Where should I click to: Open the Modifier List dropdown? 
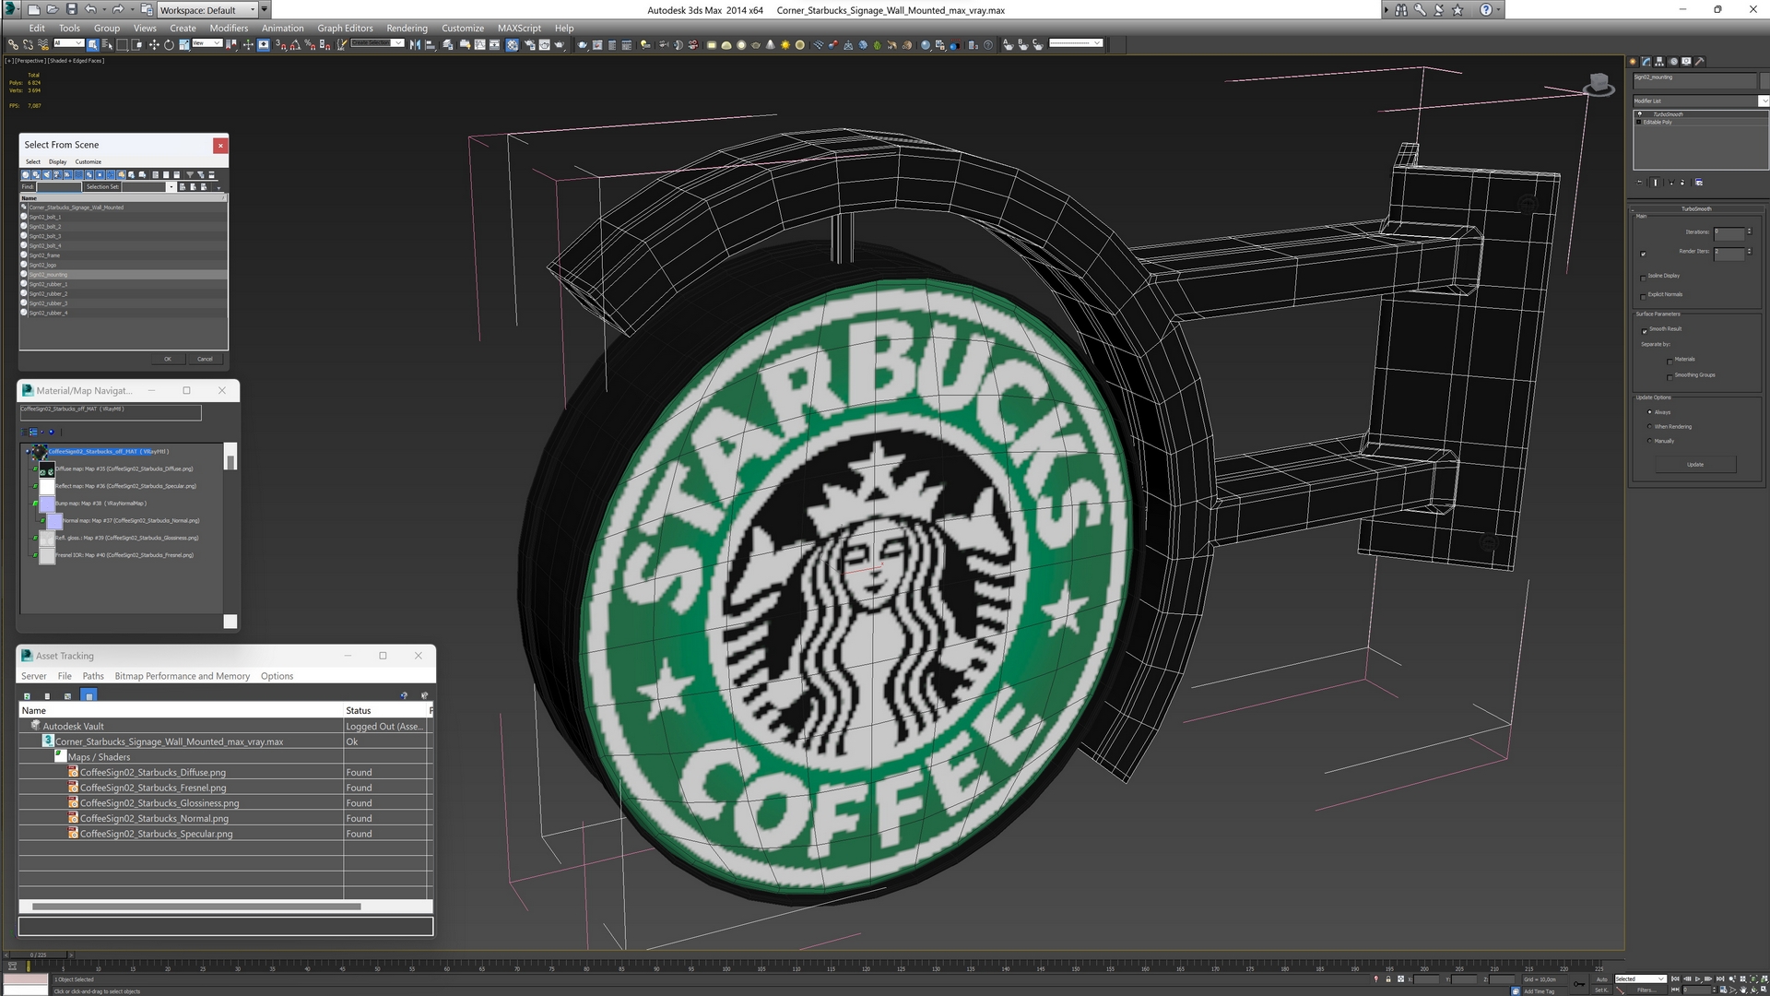coord(1701,101)
